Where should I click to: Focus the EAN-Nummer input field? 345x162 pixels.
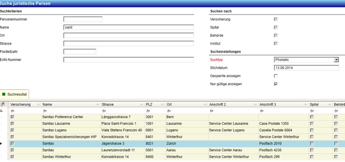pyautogui.click(x=129, y=60)
